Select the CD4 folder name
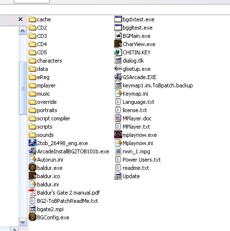Viewport: 230px width, 231px height. [x=42, y=44]
